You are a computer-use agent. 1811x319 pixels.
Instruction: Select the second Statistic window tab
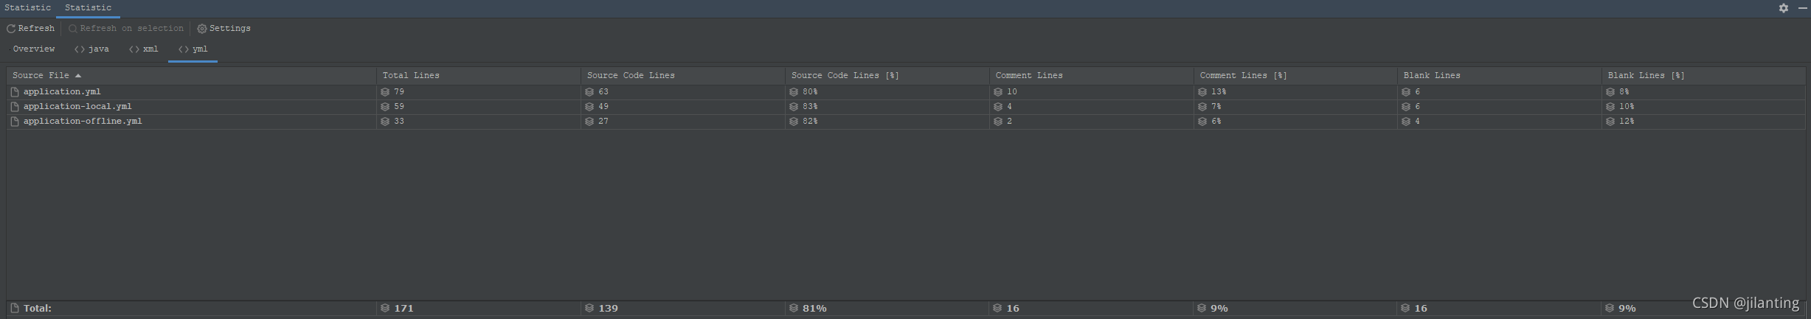[x=88, y=8]
